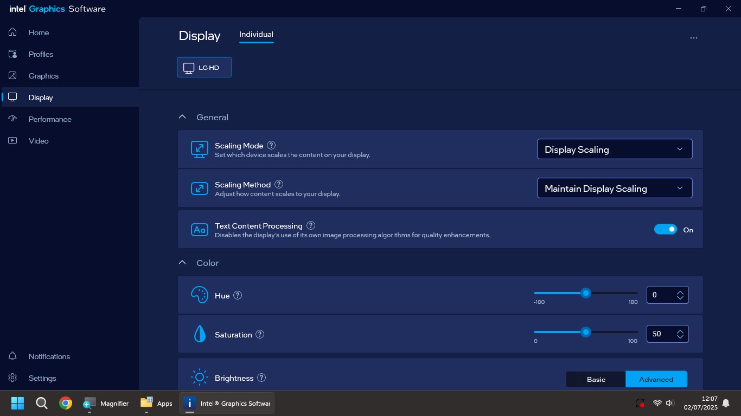Viewport: 741px width, 416px height.
Task: Click the Hue slider handle
Action: click(x=585, y=293)
